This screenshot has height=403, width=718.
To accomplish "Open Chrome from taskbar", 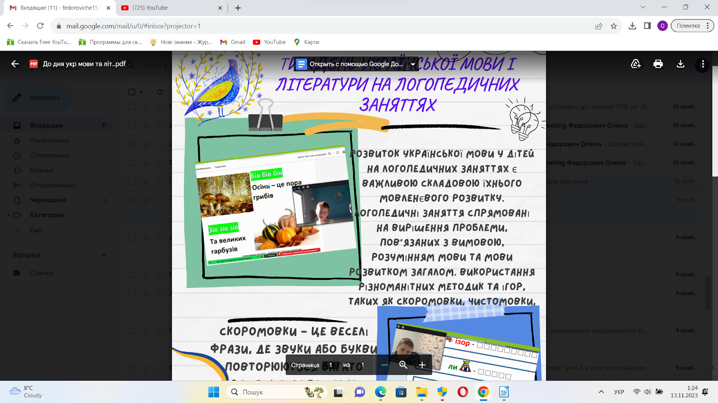I will point(483,392).
